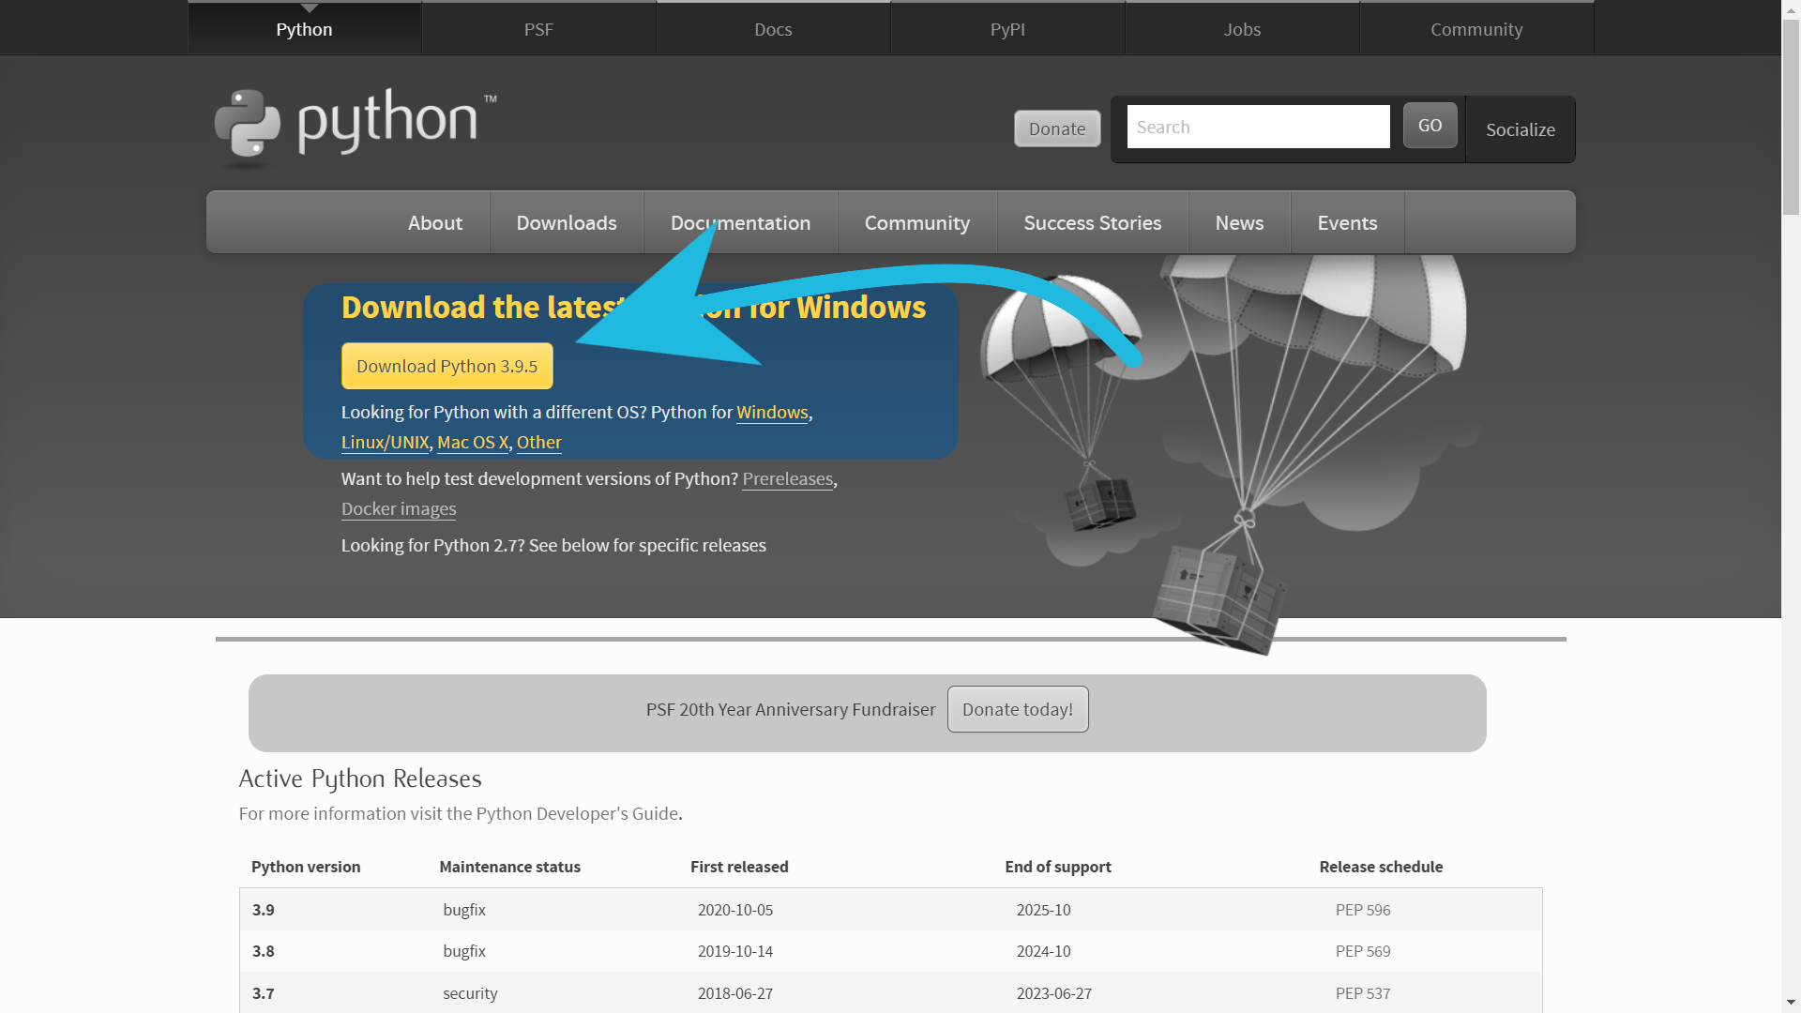
Task: Click the scrollbar down arrow
Action: click(1791, 1004)
